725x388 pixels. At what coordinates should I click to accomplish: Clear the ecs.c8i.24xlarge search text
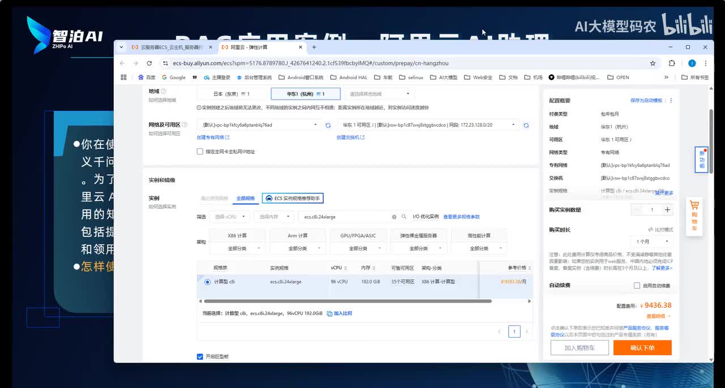[x=394, y=217]
